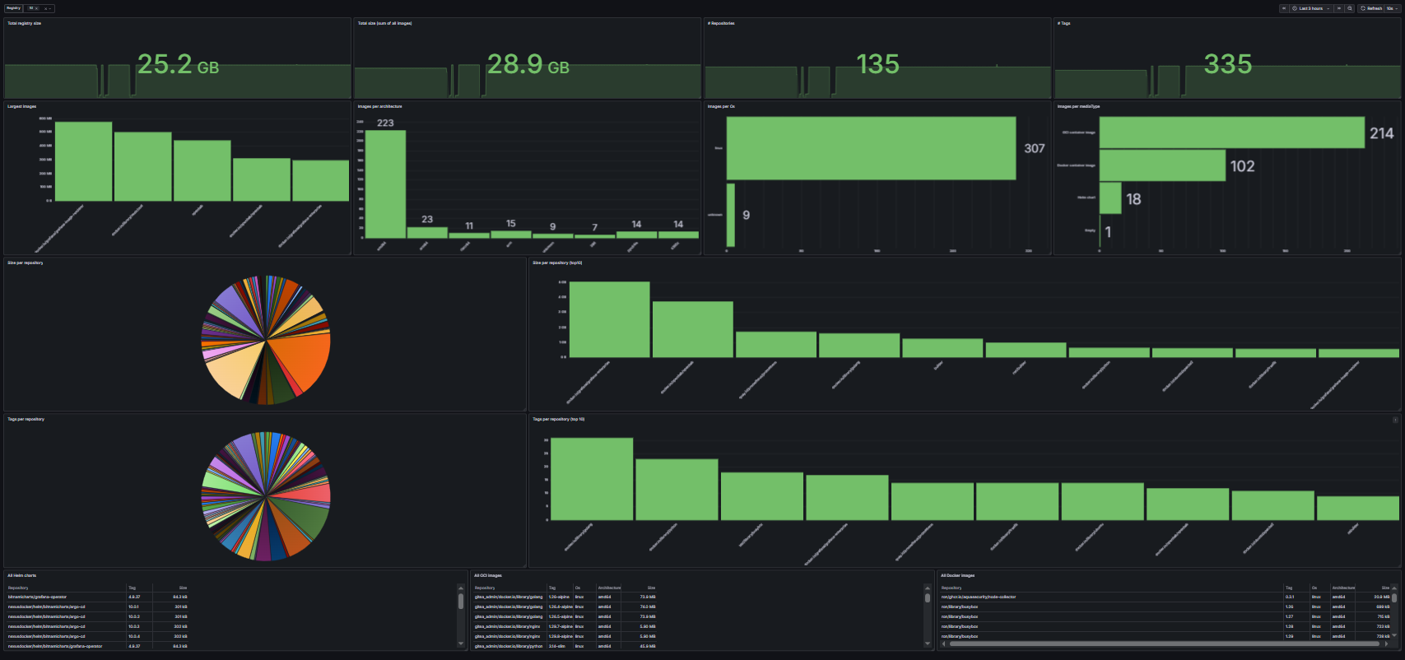Shift time range forward with right arrow
Image resolution: width=1405 pixels, height=660 pixels.
[1339, 8]
